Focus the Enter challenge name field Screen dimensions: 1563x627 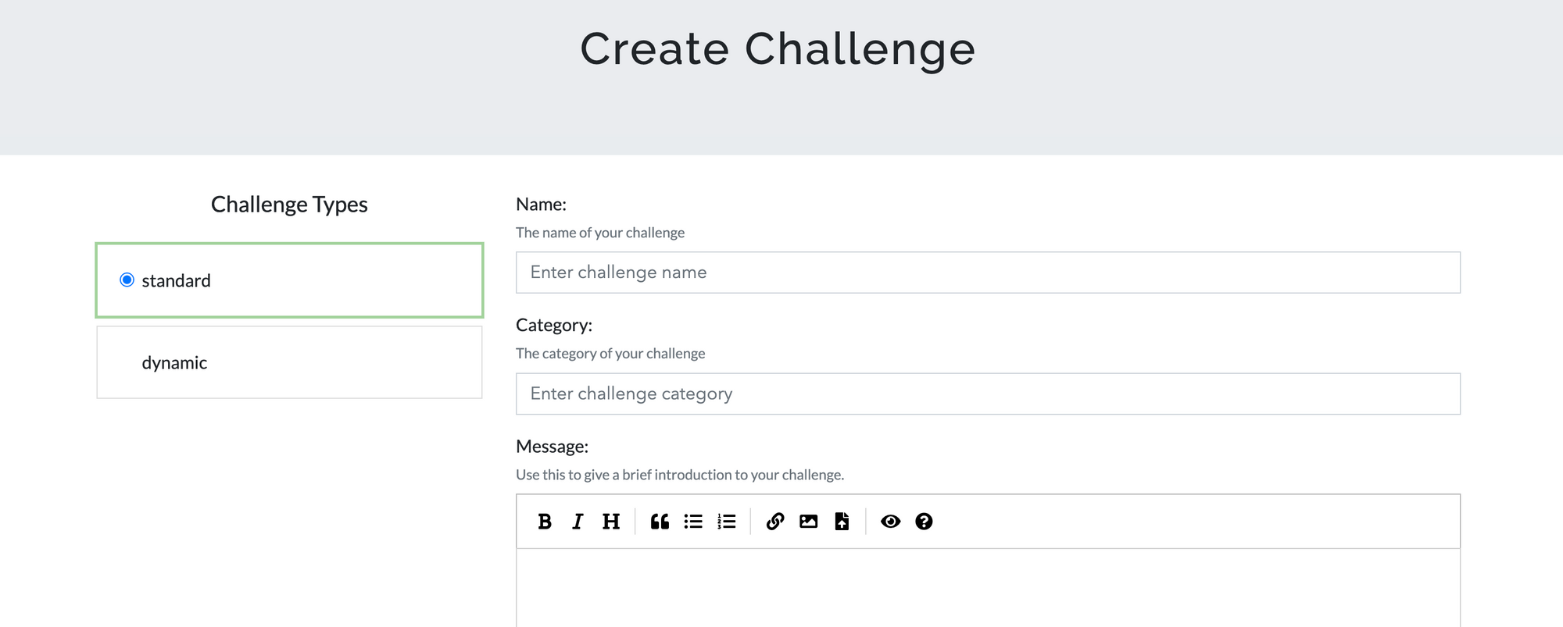[987, 272]
